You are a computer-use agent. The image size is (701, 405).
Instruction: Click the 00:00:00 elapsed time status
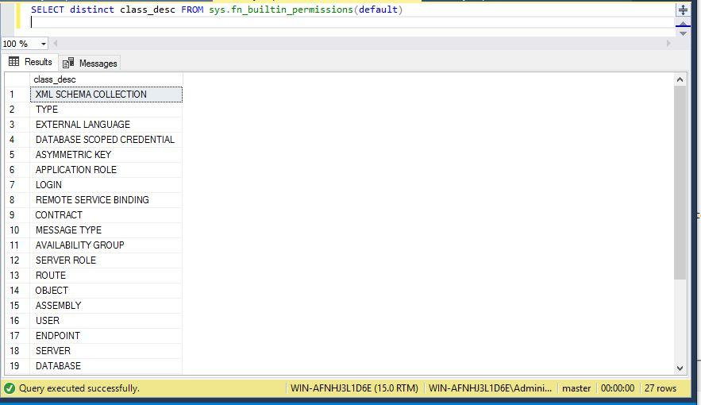pos(618,388)
